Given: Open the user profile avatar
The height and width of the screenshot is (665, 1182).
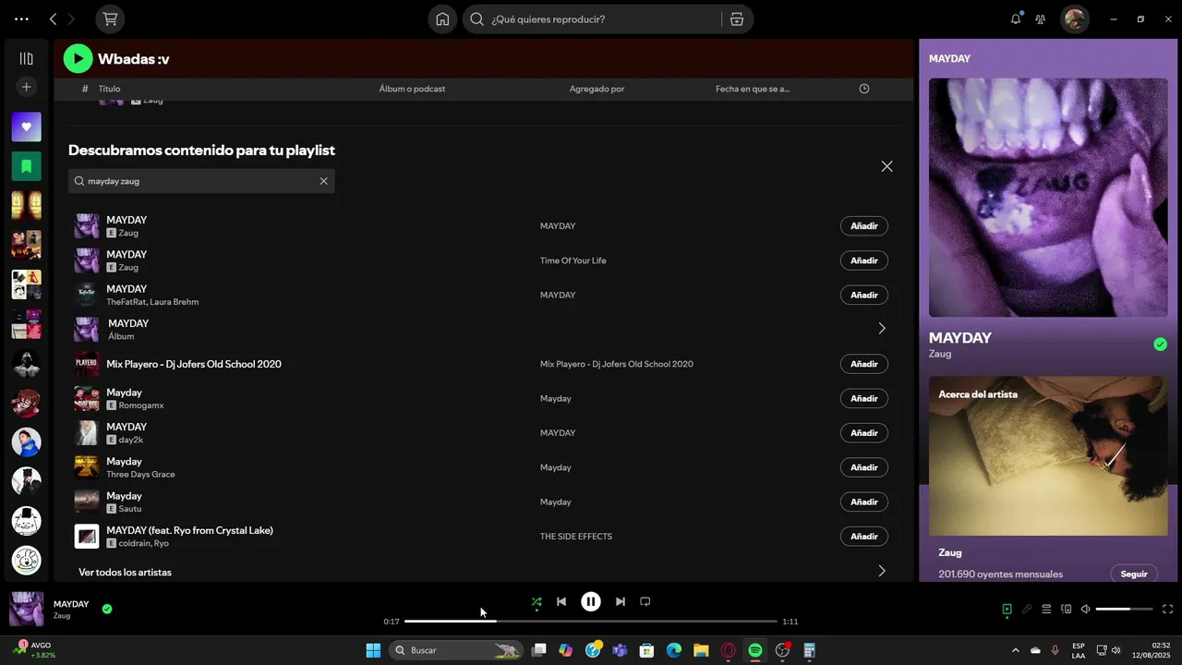Looking at the screenshot, I should coord(1074,18).
